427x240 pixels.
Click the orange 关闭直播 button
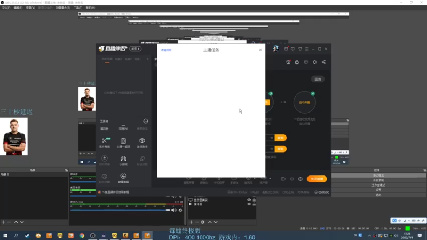coord(317,179)
